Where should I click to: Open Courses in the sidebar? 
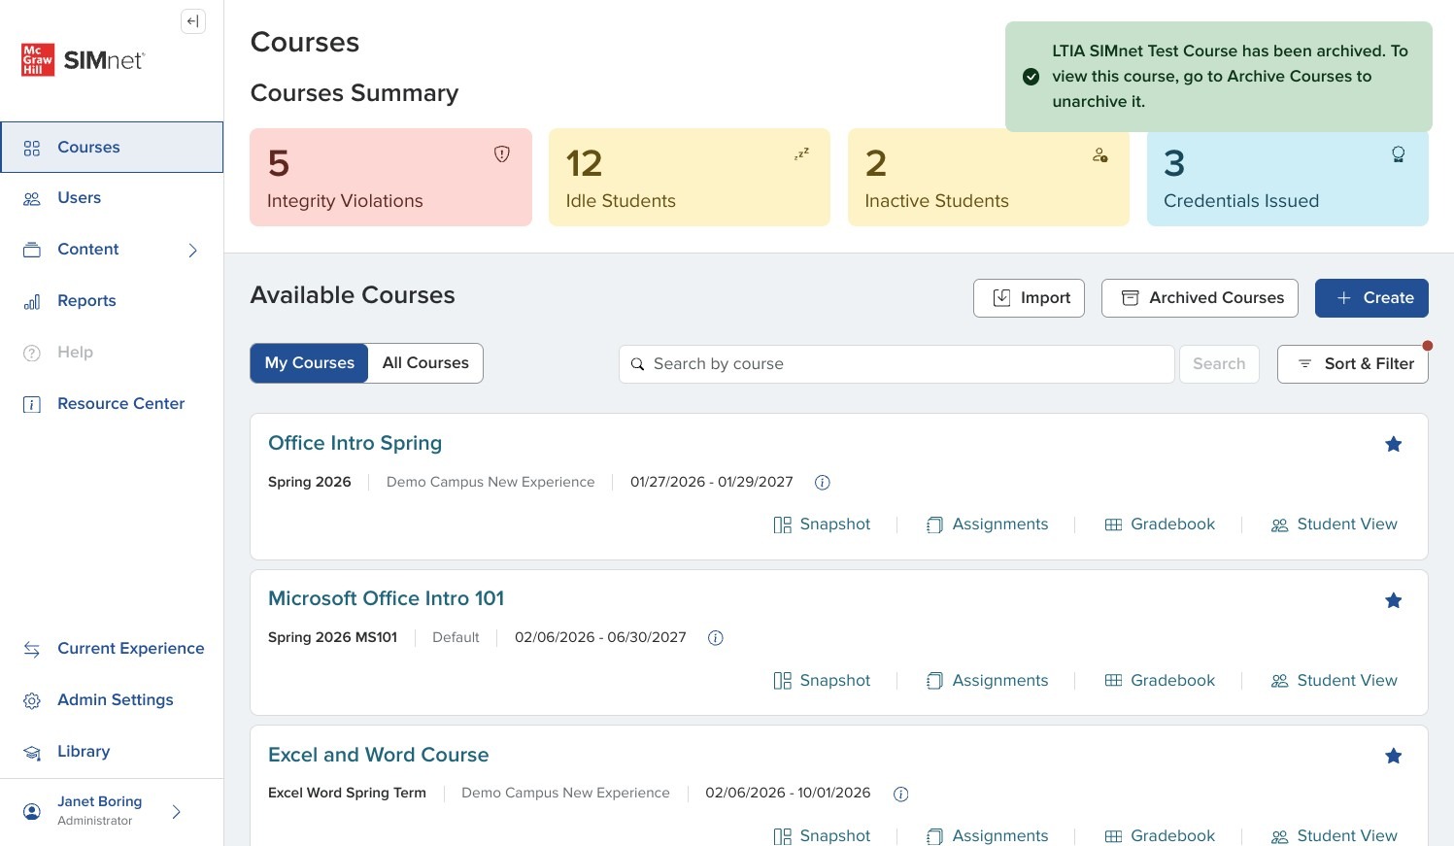(x=112, y=147)
